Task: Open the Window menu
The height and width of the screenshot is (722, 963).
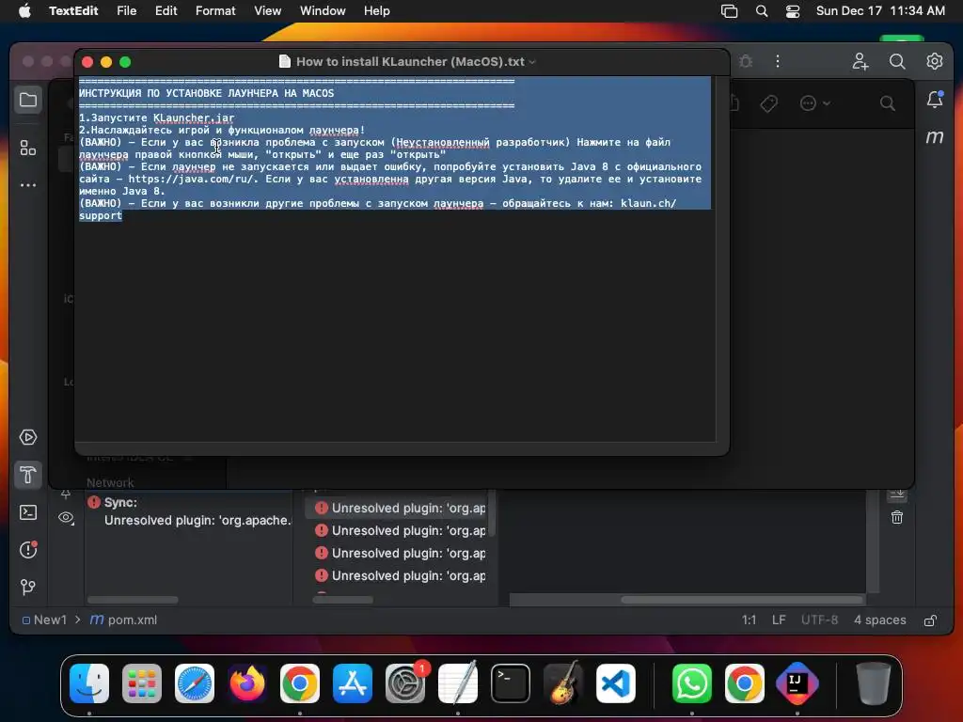Action: 323,10
